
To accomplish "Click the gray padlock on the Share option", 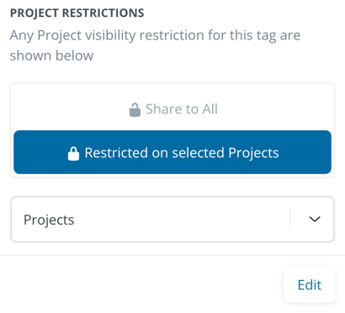I will pos(135,109).
